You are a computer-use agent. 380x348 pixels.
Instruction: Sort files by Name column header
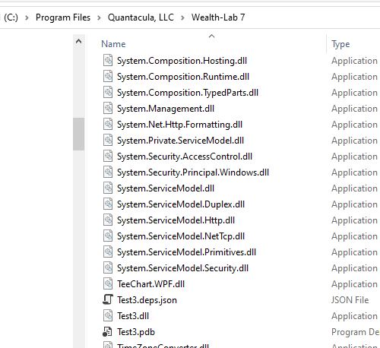pyautogui.click(x=113, y=44)
